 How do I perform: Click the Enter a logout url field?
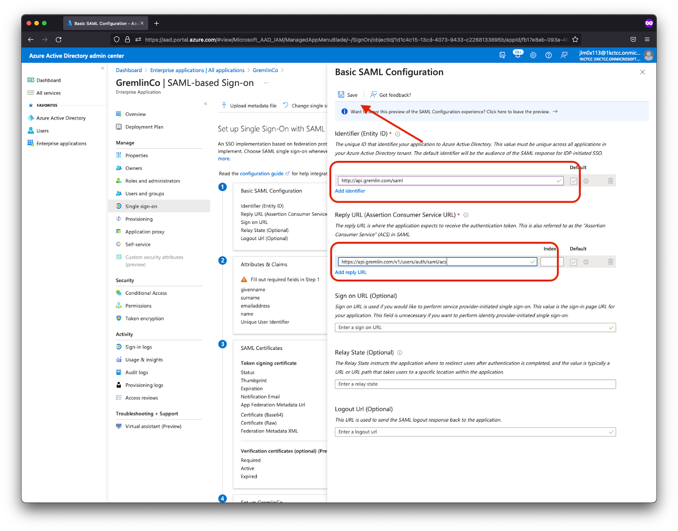475,432
